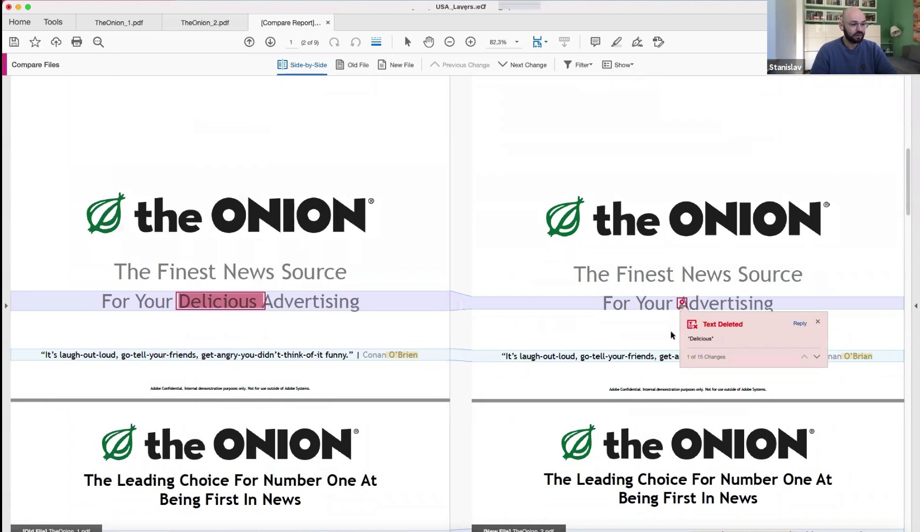Image resolution: width=920 pixels, height=532 pixels.
Task: Switch to TheOnion_2.pdf tab
Action: point(205,22)
